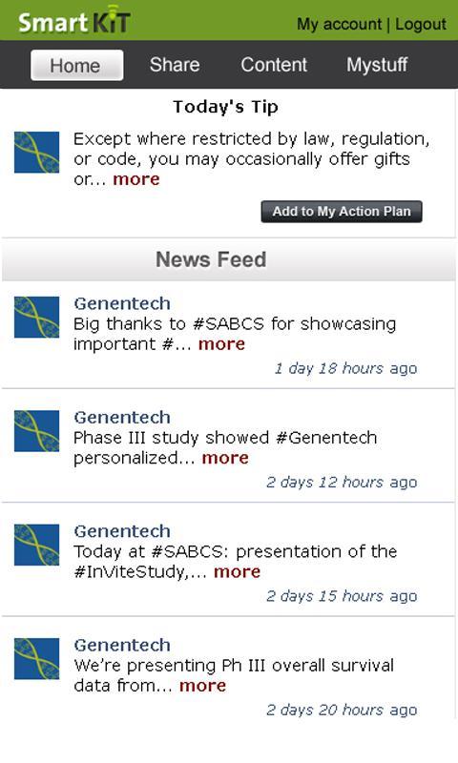Open the Genentech name on the first news post
The image size is (458, 763).
[122, 303]
